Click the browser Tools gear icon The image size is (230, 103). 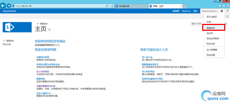pyautogui.click(x=228, y=6)
